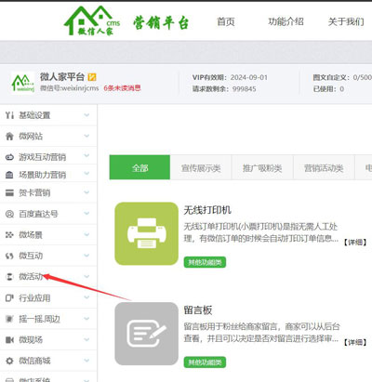Click the 营销平台 title text
Viewport: 372px width, 382px height.
pyautogui.click(x=161, y=22)
